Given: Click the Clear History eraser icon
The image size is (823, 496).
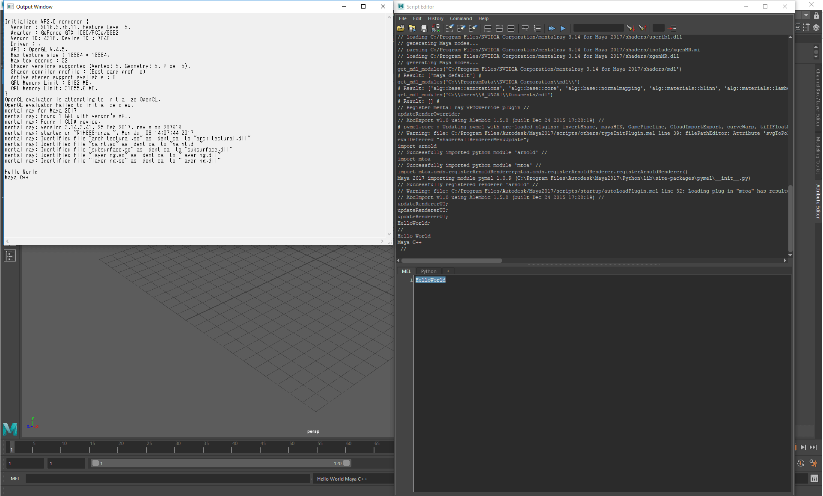Looking at the screenshot, I should click(x=449, y=28).
